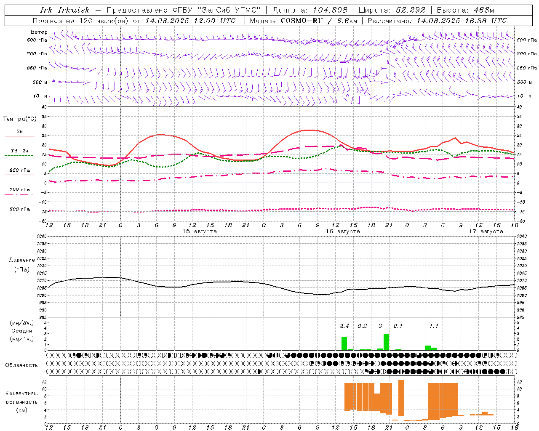Click the Модель COSMO-RU / 6.6км text

coord(304,21)
